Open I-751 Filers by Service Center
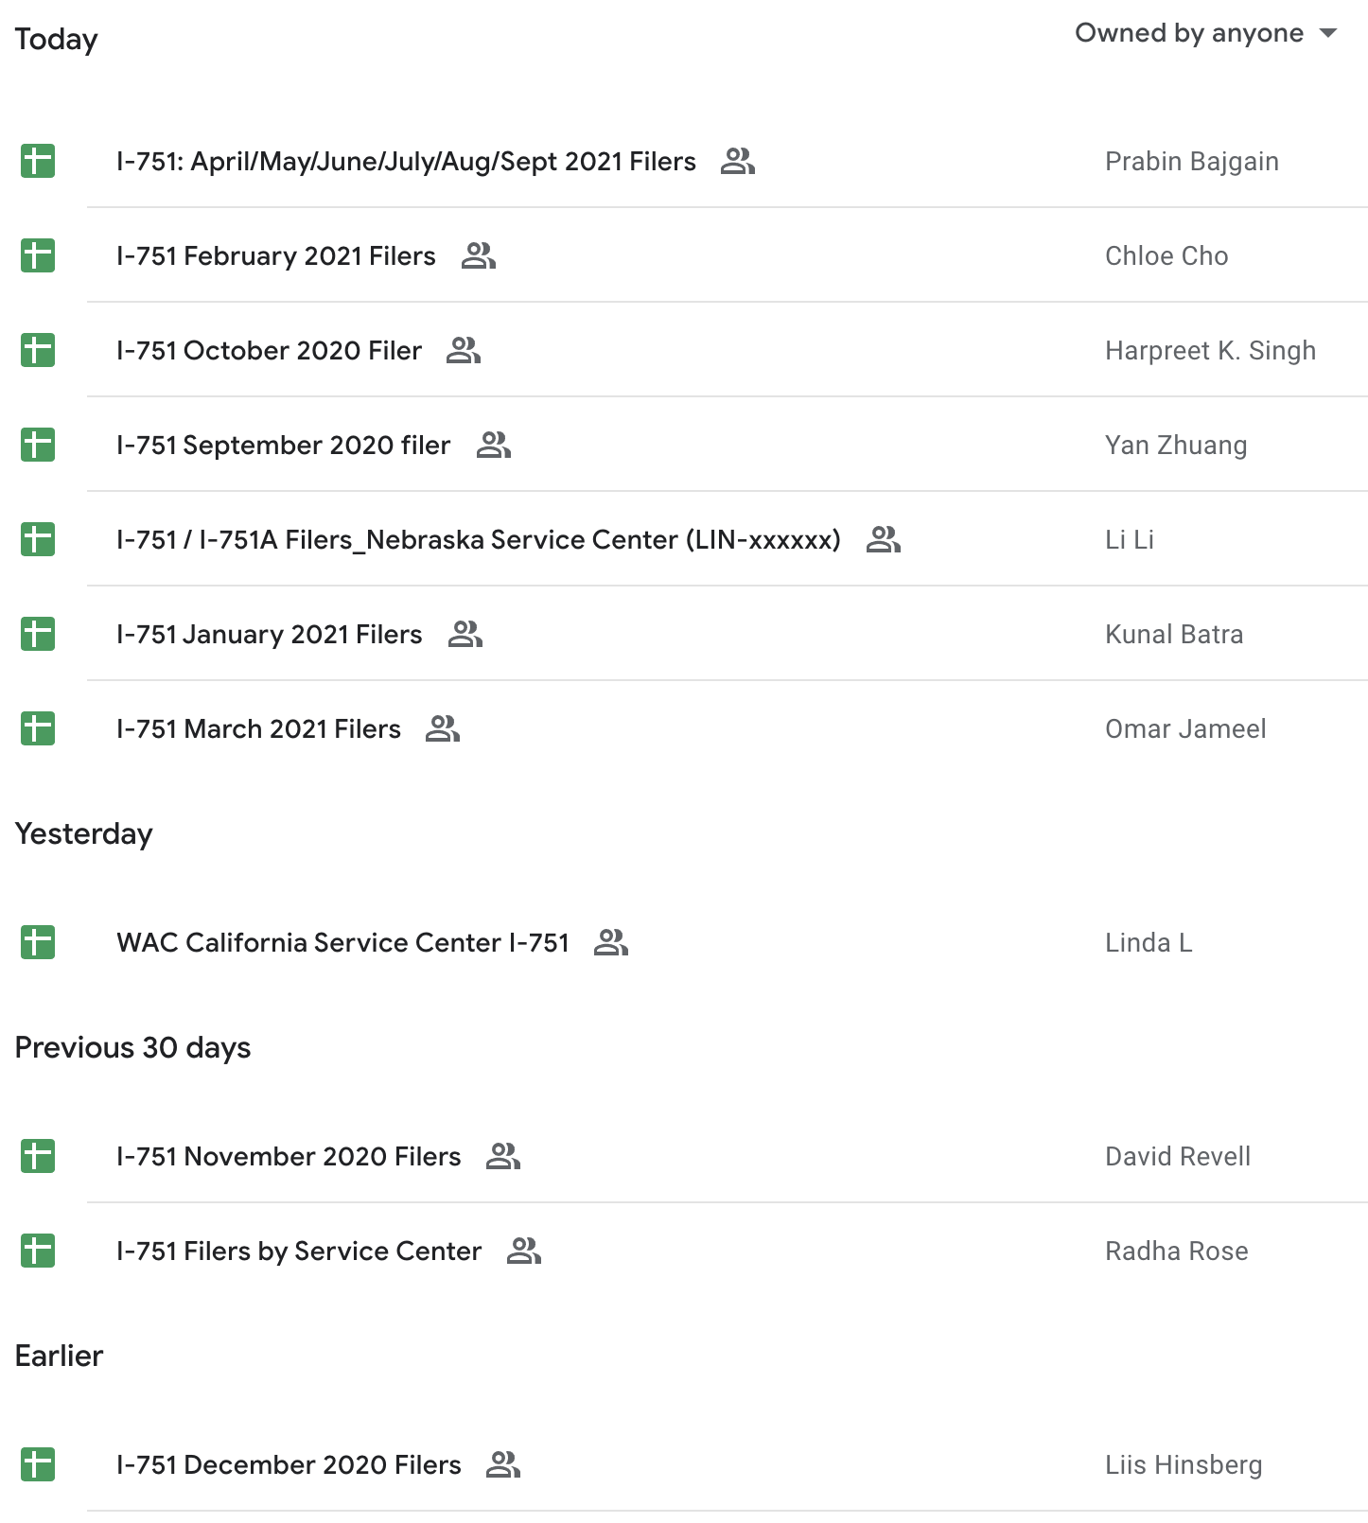Image resolution: width=1368 pixels, height=1523 pixels. pos(299,1251)
